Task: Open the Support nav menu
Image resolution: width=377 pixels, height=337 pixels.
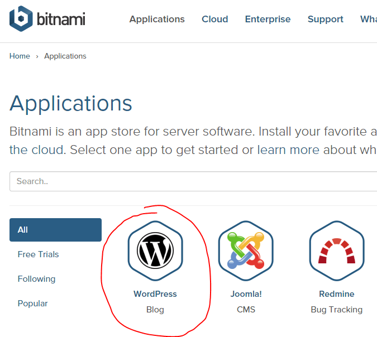Action: 325,19
